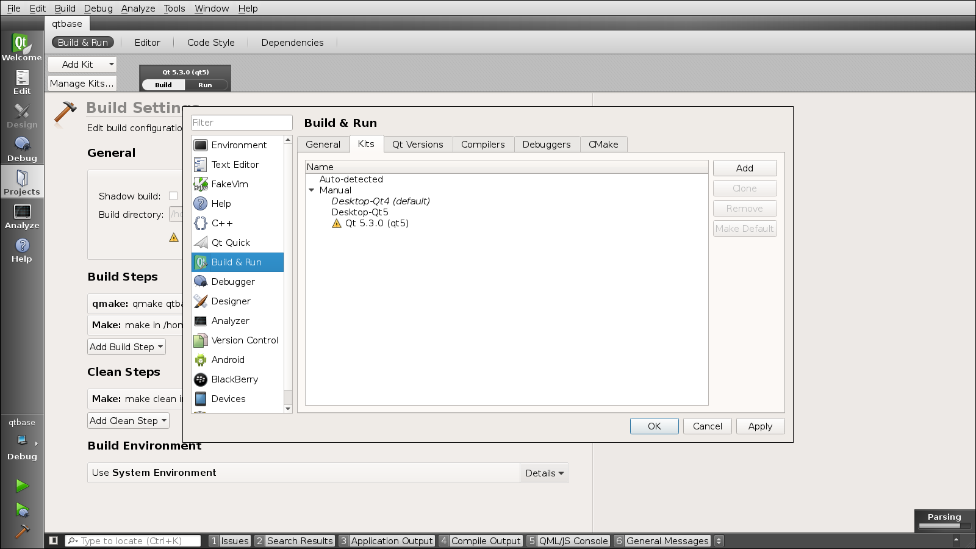Open the Welcome mode
The width and height of the screenshot is (976, 549).
22,47
